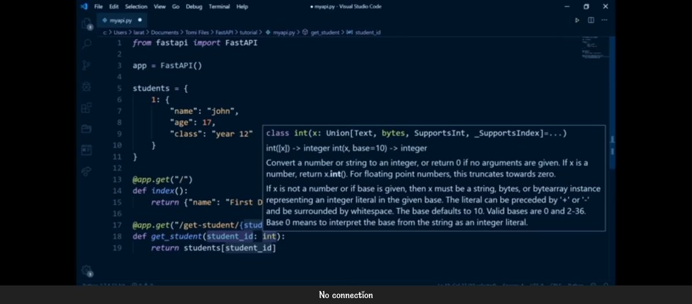Open the editor More Actions ellipsis
692x304 pixels.
pyautogui.click(x=604, y=20)
